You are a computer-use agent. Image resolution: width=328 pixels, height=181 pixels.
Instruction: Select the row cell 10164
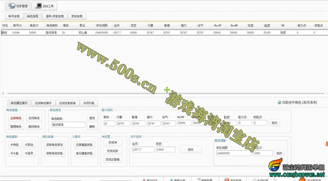click(x=16, y=33)
